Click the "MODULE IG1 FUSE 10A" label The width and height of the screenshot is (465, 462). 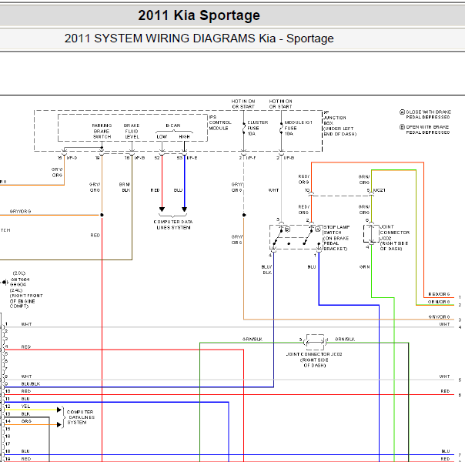(299, 128)
